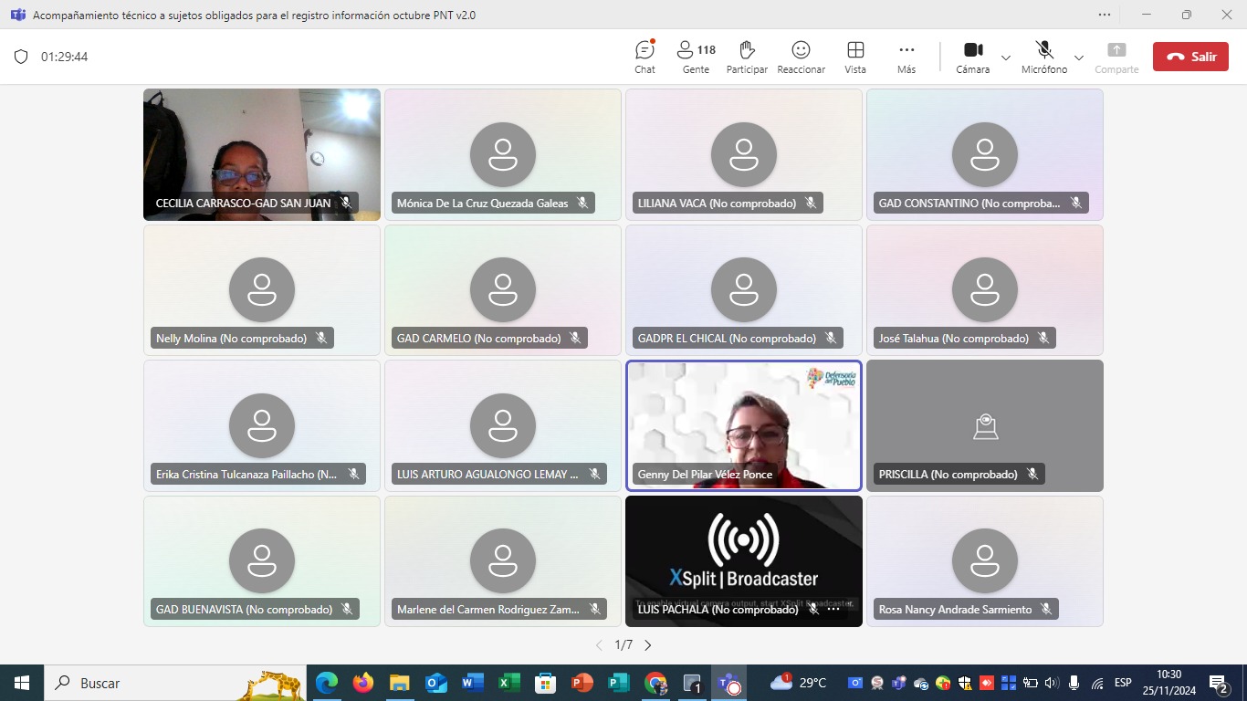Select Genny Del Pilar Vélez Ponce's video

pyautogui.click(x=743, y=424)
